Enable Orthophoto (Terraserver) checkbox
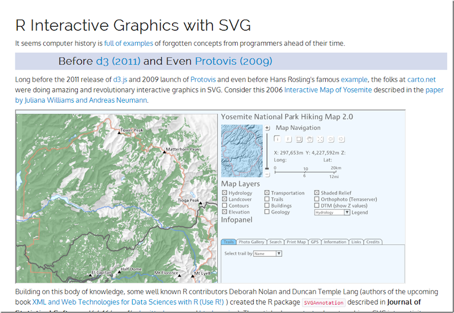 pos(317,199)
